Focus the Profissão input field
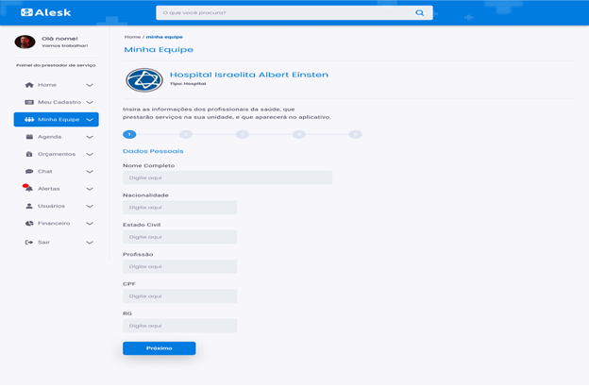This screenshot has height=388, width=589. [180, 266]
